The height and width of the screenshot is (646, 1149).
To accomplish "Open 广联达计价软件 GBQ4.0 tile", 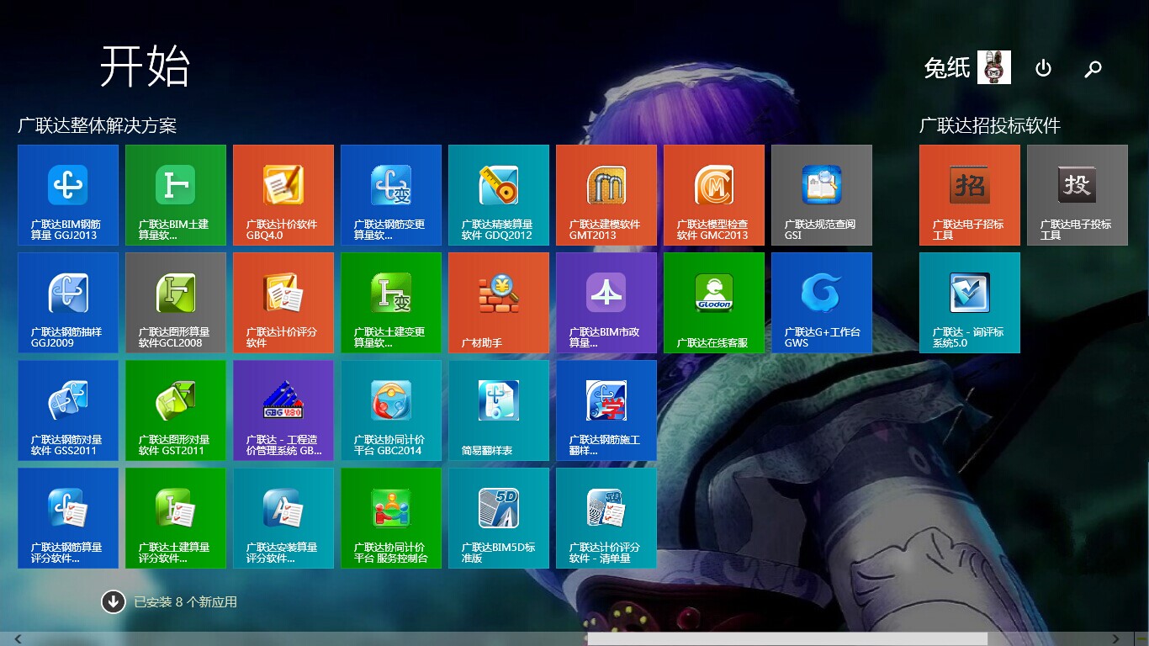I will pyautogui.click(x=283, y=195).
